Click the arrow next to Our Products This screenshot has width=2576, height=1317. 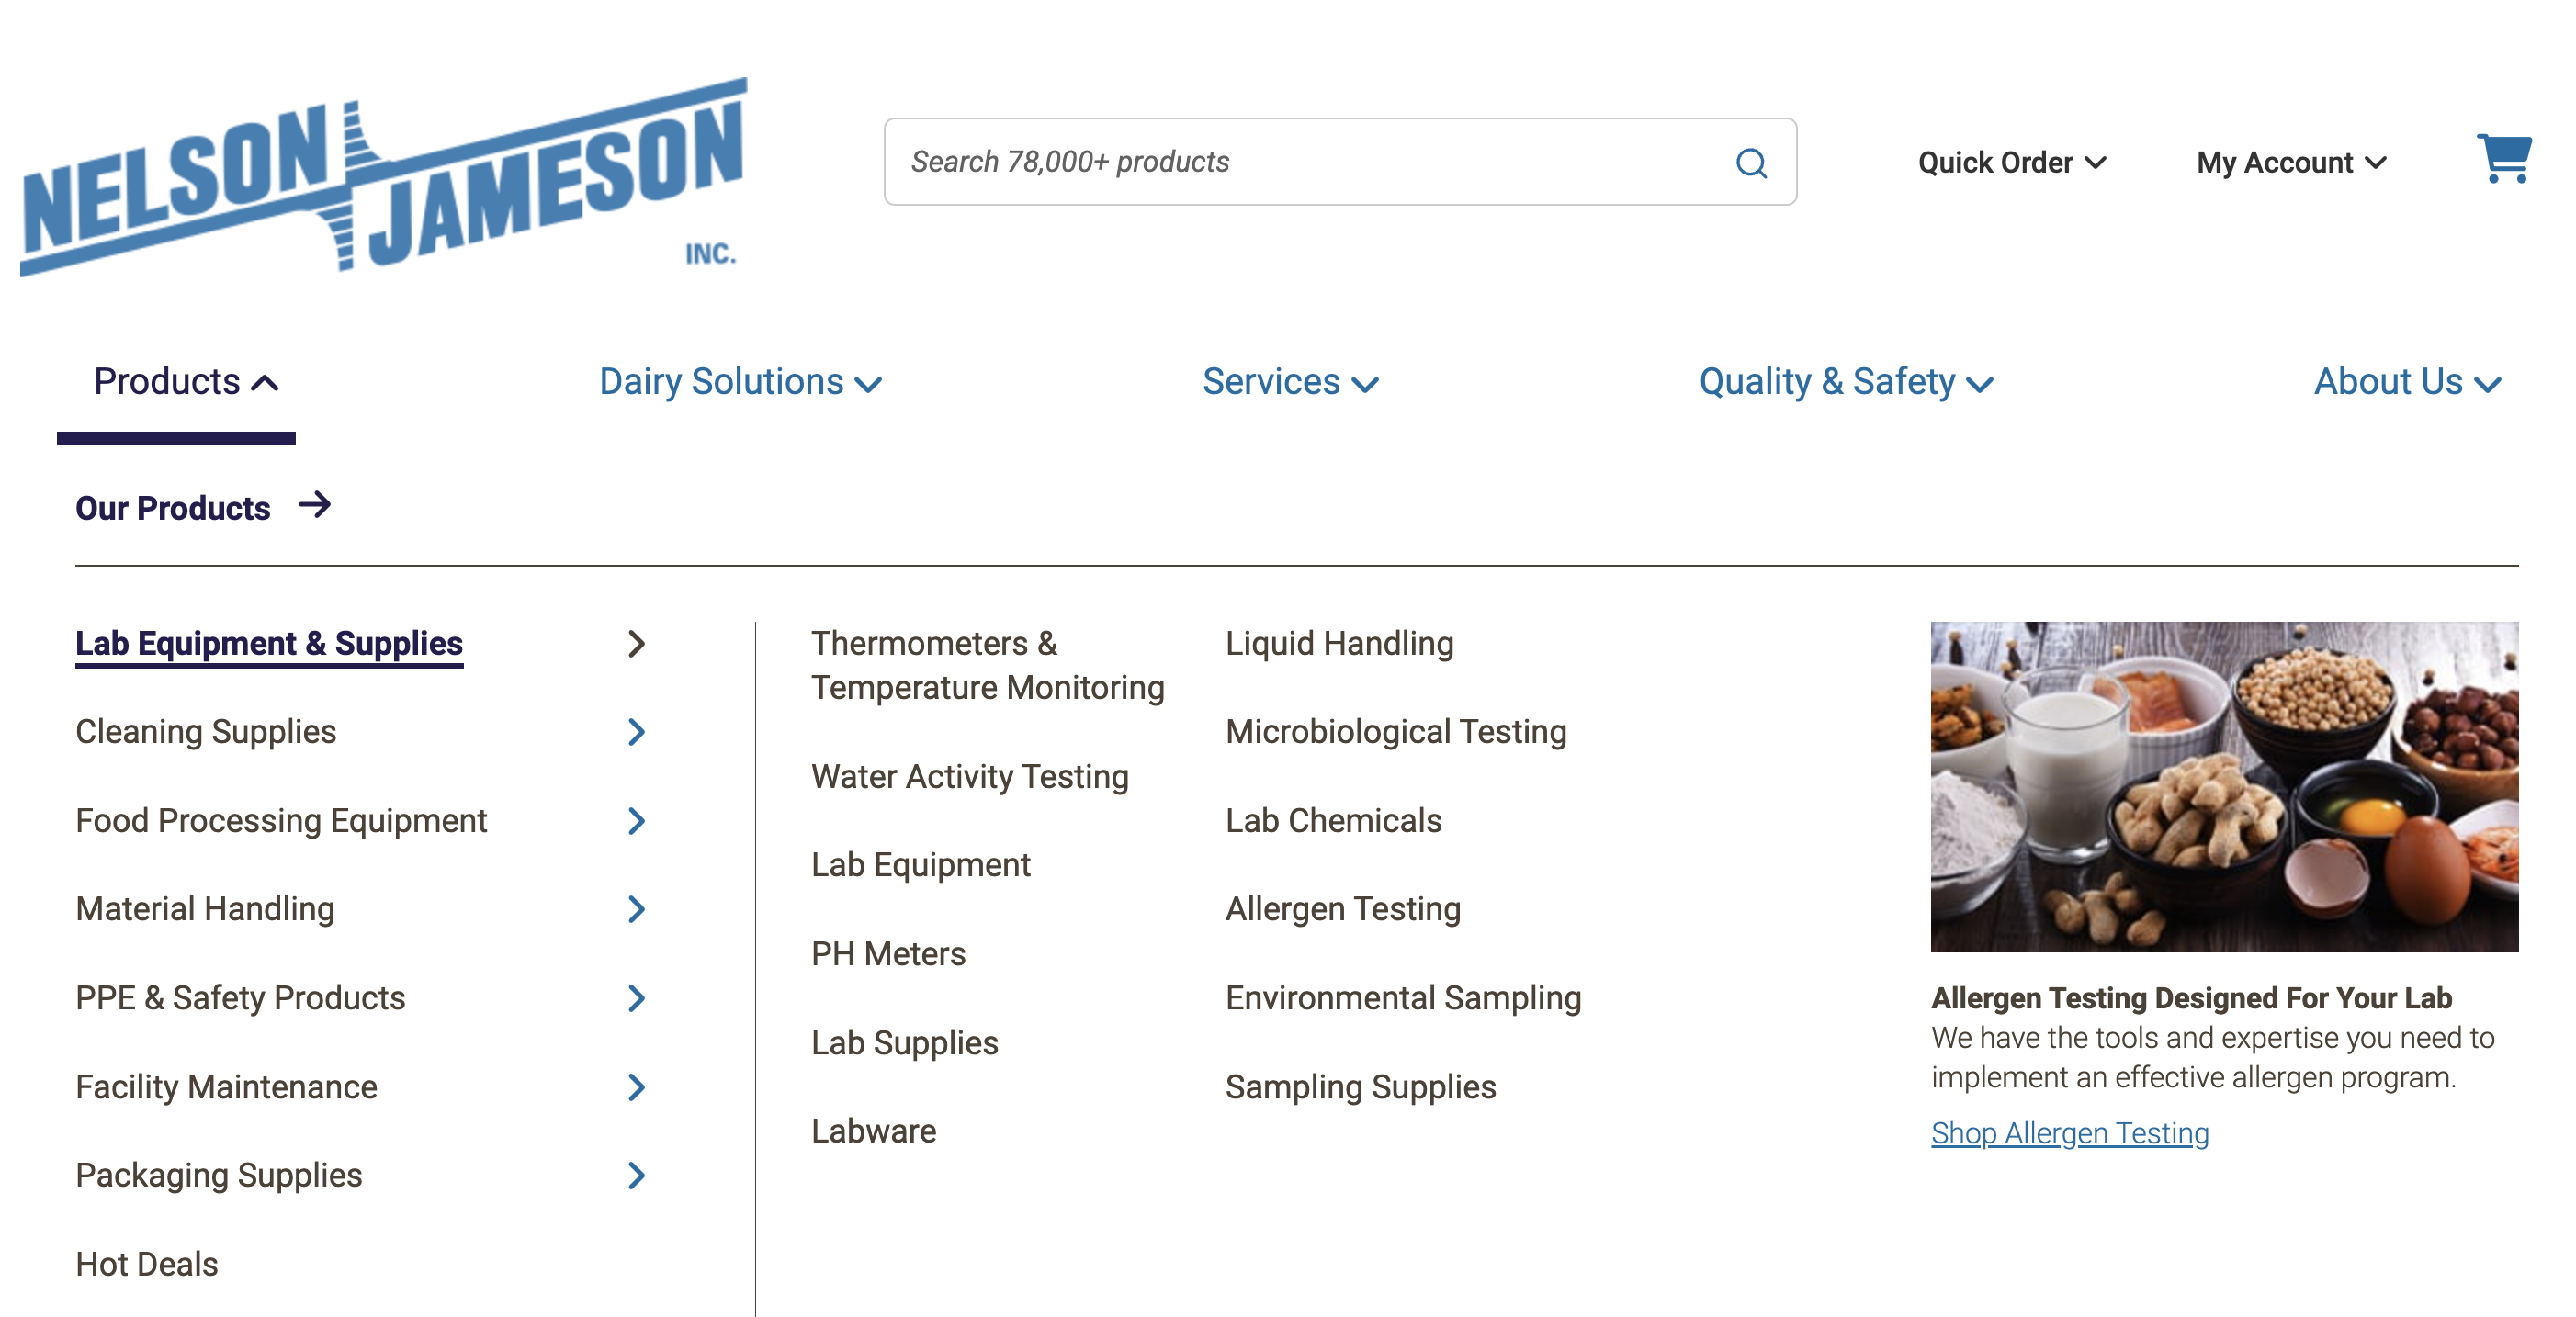(x=315, y=506)
